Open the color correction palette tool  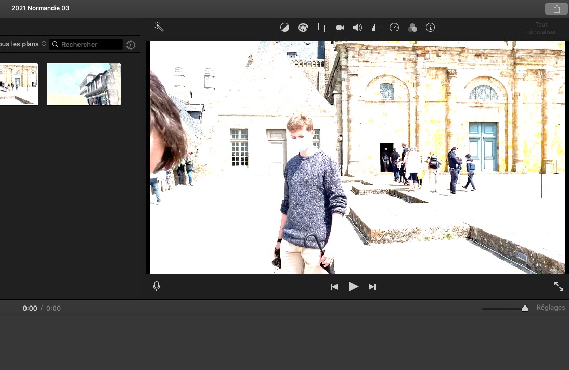click(x=303, y=28)
